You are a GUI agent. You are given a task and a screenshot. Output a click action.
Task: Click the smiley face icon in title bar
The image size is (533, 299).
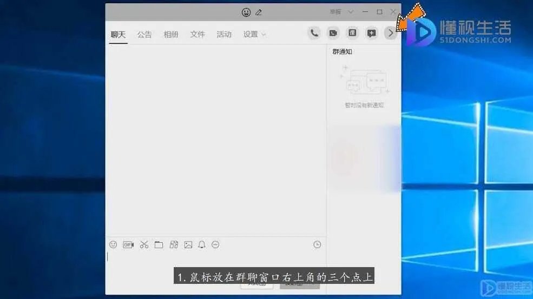(x=246, y=12)
